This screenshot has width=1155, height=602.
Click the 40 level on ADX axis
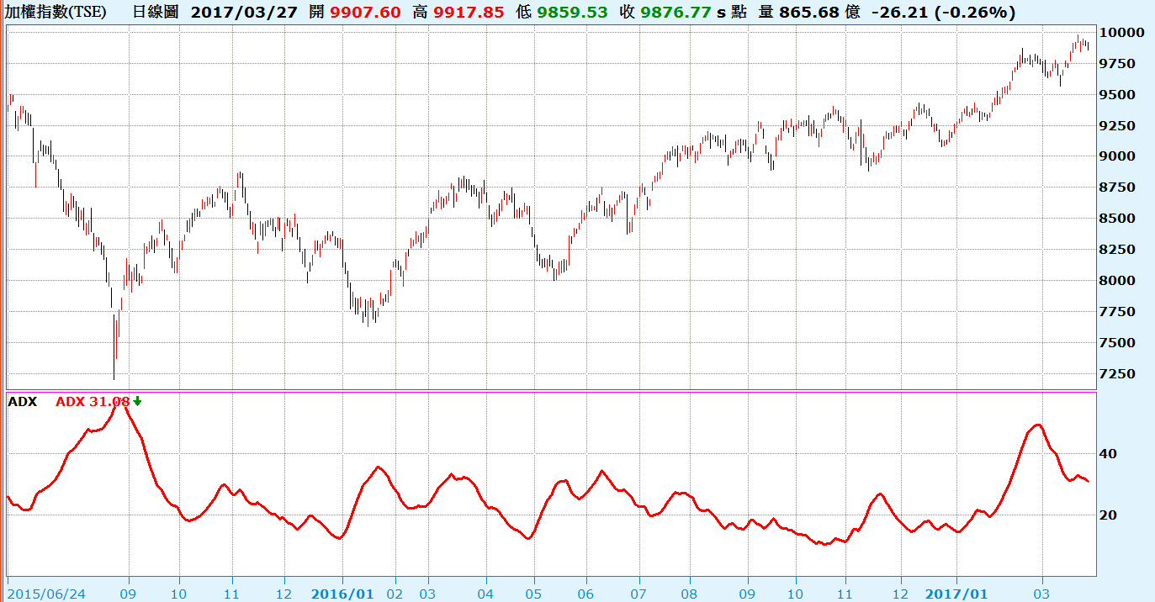coord(1109,454)
